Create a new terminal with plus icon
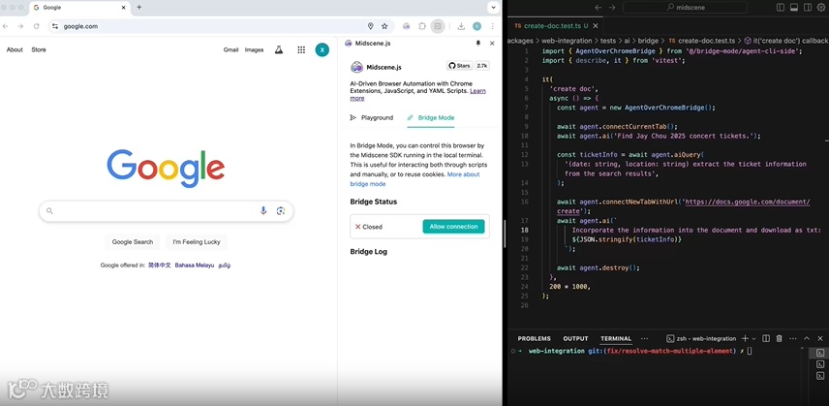This screenshot has width=829, height=406. click(x=745, y=339)
